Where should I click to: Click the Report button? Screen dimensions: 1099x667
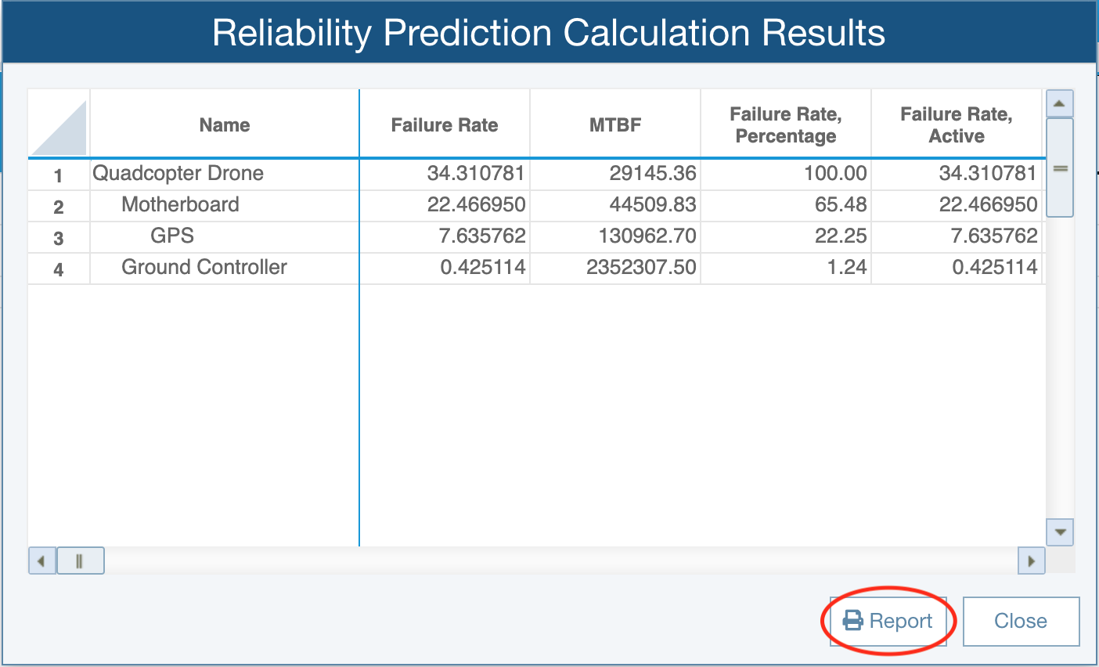(888, 621)
